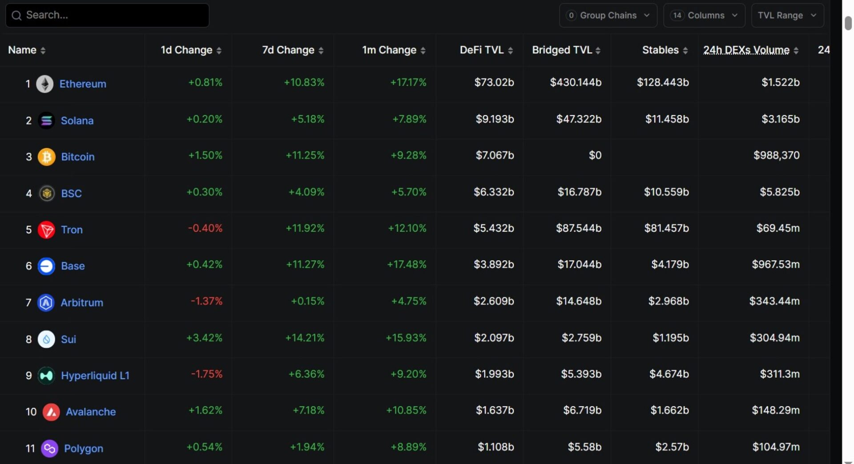This screenshot has height=464, width=854.
Task: Open the Group Chains dropdown
Action: pyautogui.click(x=608, y=15)
